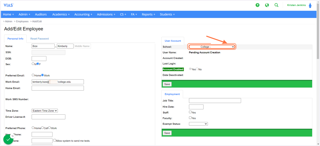Screen dimensions: 320x146
Task: Switch to the Personal Info tab
Action: [15, 39]
